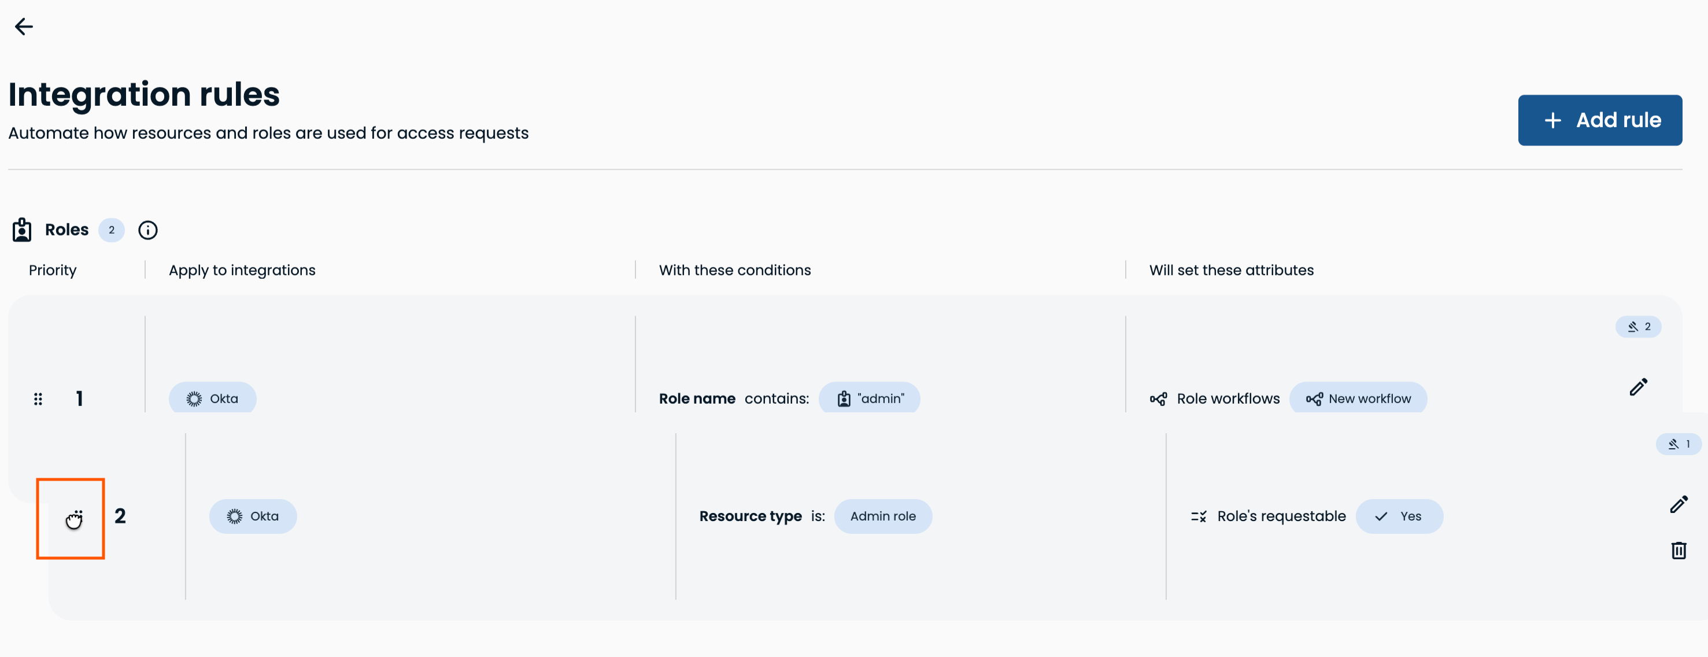Screen dimensions: 1708x657
Task: Click the Roles count badge showing 2
Action: 112,230
